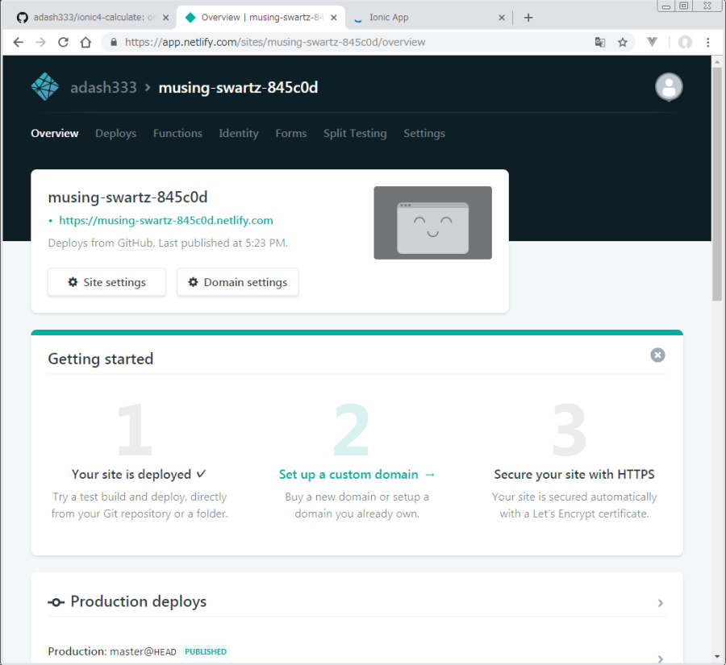Open the Deploys tab
This screenshot has width=726, height=665.
(x=115, y=134)
